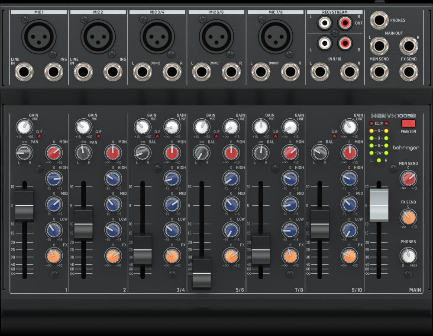433x336 pixels.
Task: Select the PHONES output jack
Action: click(379, 20)
